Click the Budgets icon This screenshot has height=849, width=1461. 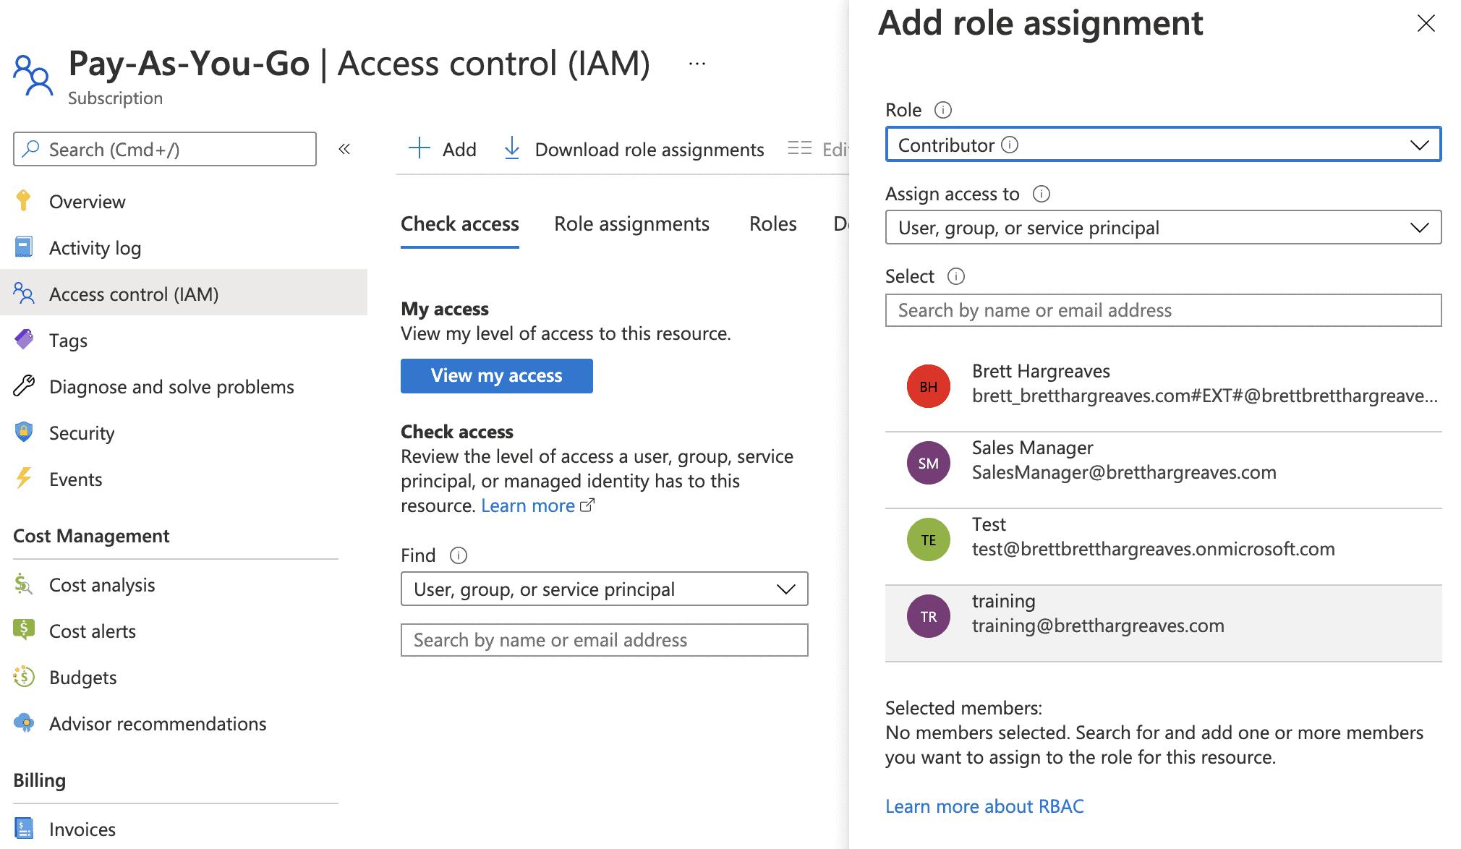[x=24, y=677]
